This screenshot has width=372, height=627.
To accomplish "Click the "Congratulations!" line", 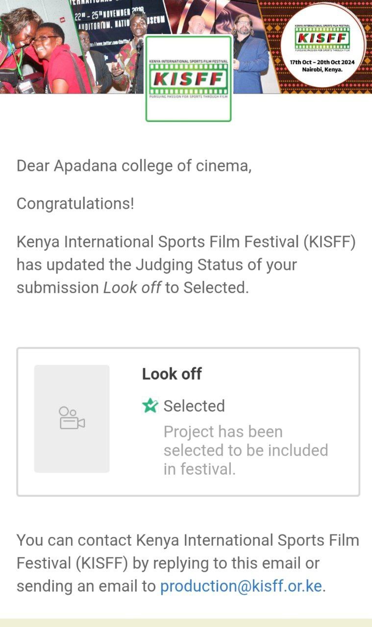I will tap(75, 204).
